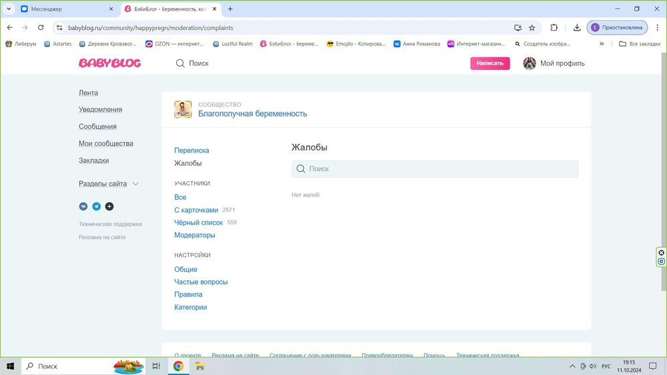Viewport: 667px width, 375px height.
Task: Click the Написать button
Action: [x=490, y=63]
